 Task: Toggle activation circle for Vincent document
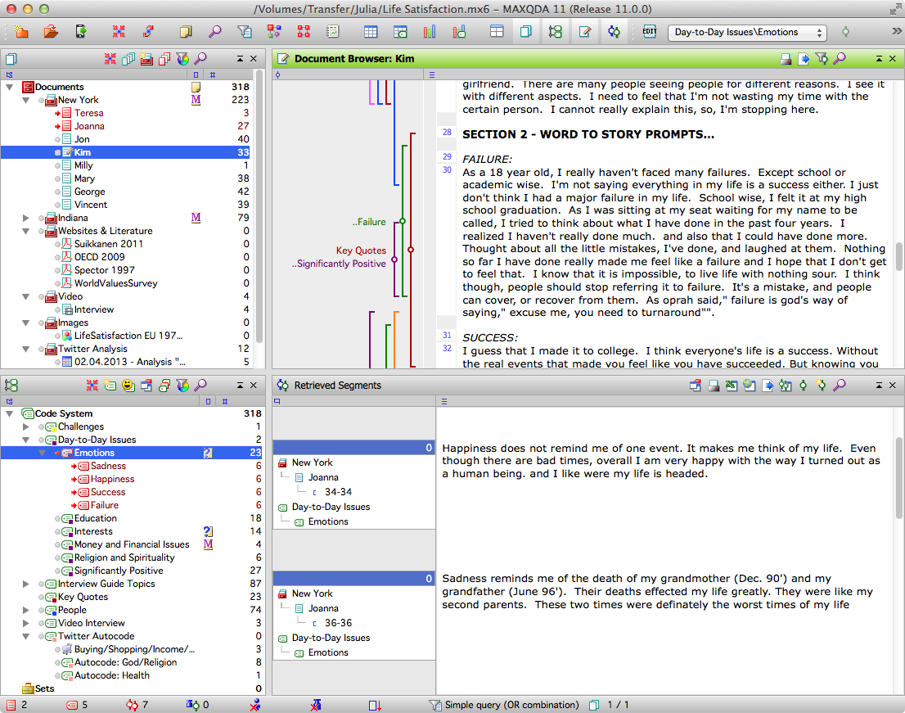point(58,205)
